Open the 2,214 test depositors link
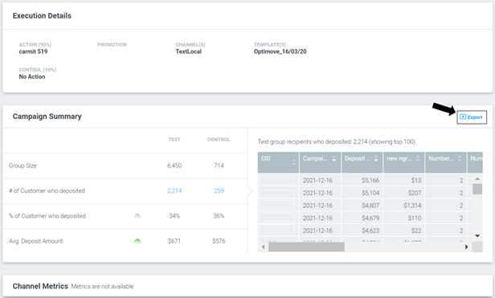Screen dimensions: 495x298 click(174, 190)
